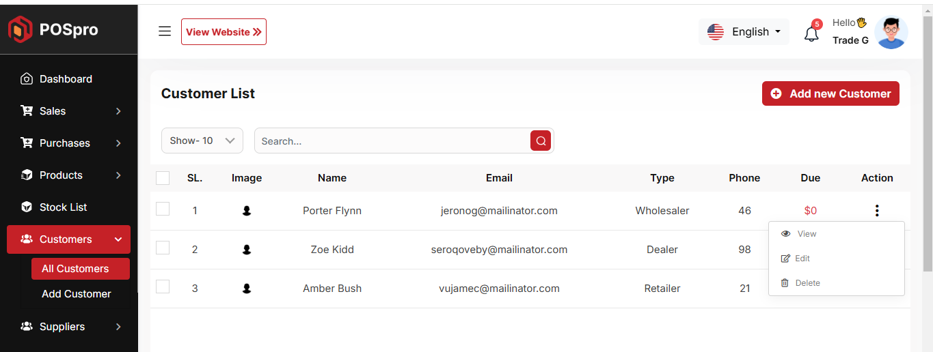
Task: Open the View Website link
Action: click(224, 32)
